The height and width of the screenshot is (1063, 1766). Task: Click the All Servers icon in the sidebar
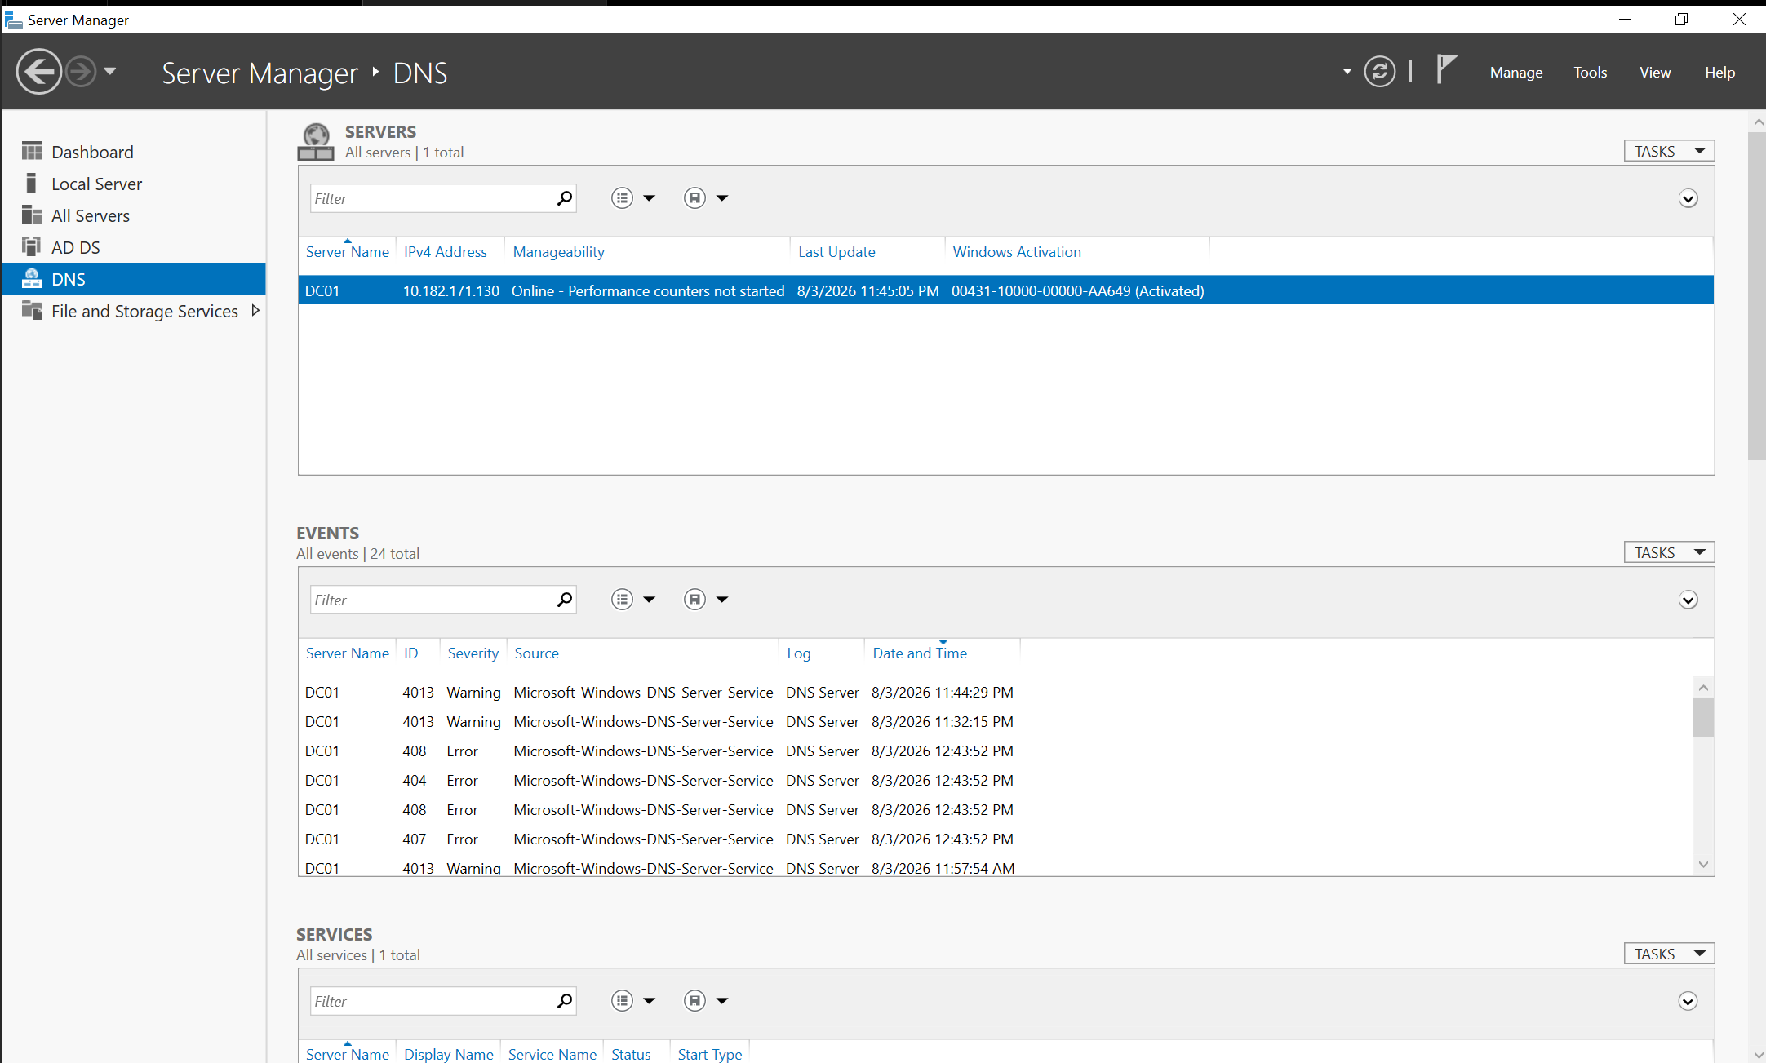click(32, 215)
